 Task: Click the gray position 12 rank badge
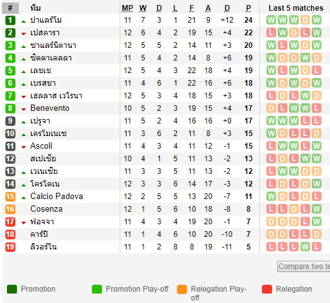(x=10, y=159)
